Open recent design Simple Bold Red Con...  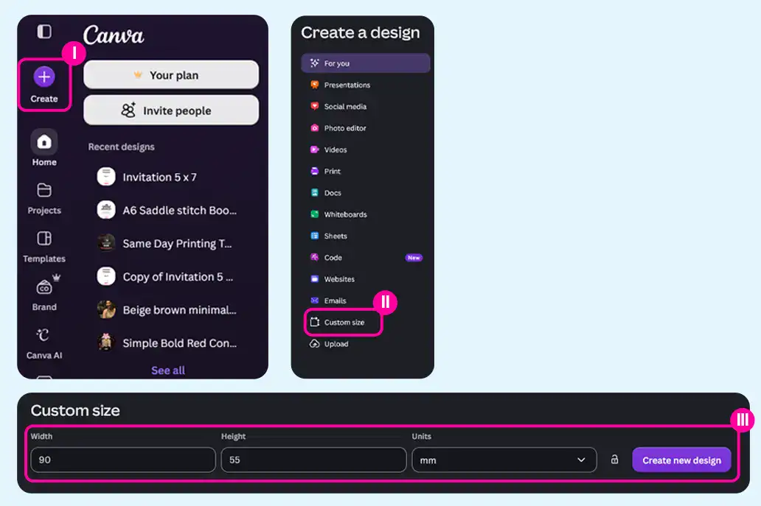point(167,343)
